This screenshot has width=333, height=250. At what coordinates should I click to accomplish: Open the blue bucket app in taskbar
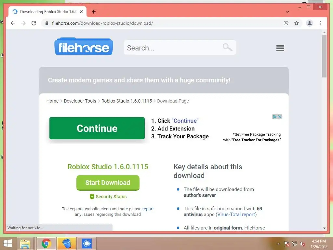[66, 243]
